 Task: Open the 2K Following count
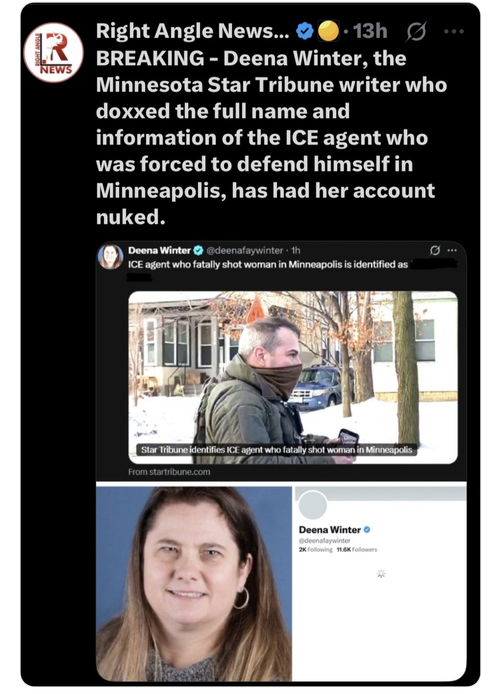(315, 550)
